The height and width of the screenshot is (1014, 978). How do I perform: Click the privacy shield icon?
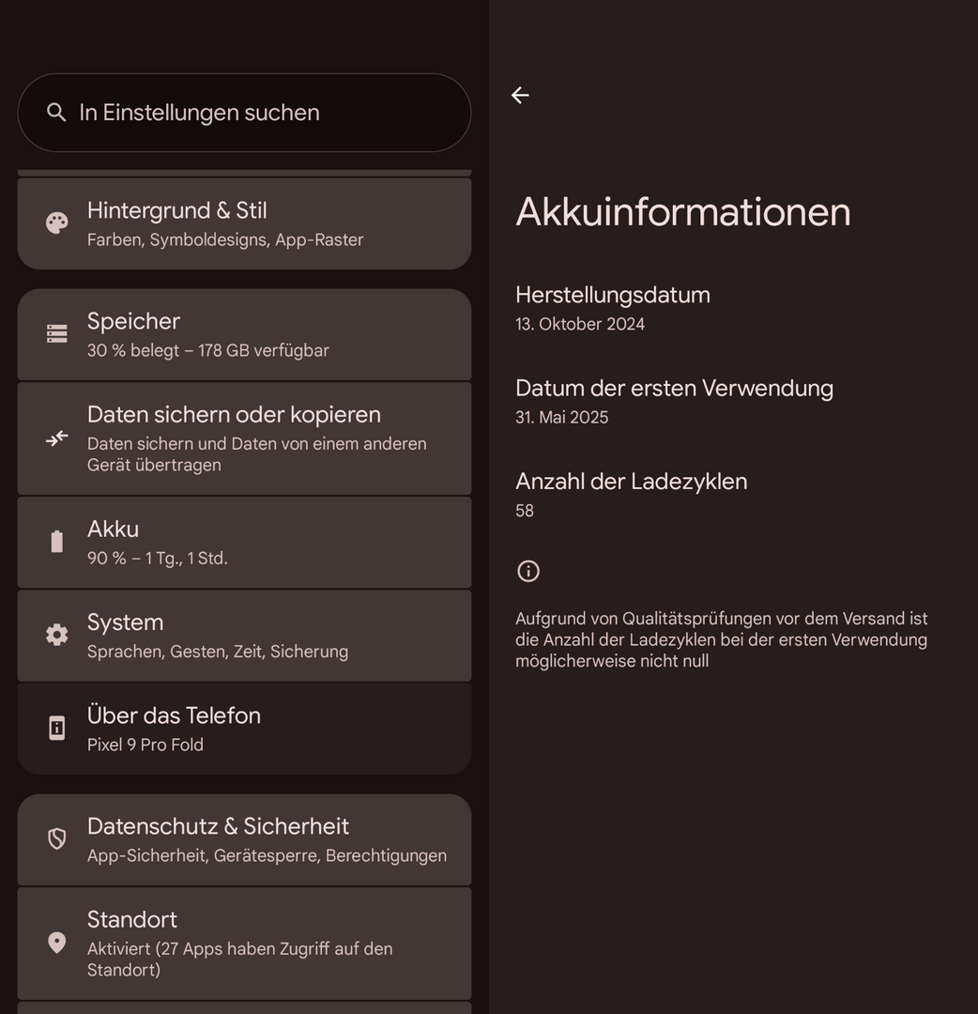(57, 838)
